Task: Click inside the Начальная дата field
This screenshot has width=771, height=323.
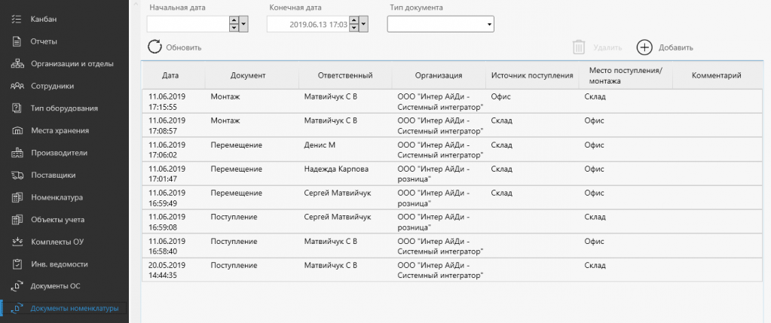Action: pyautogui.click(x=188, y=24)
